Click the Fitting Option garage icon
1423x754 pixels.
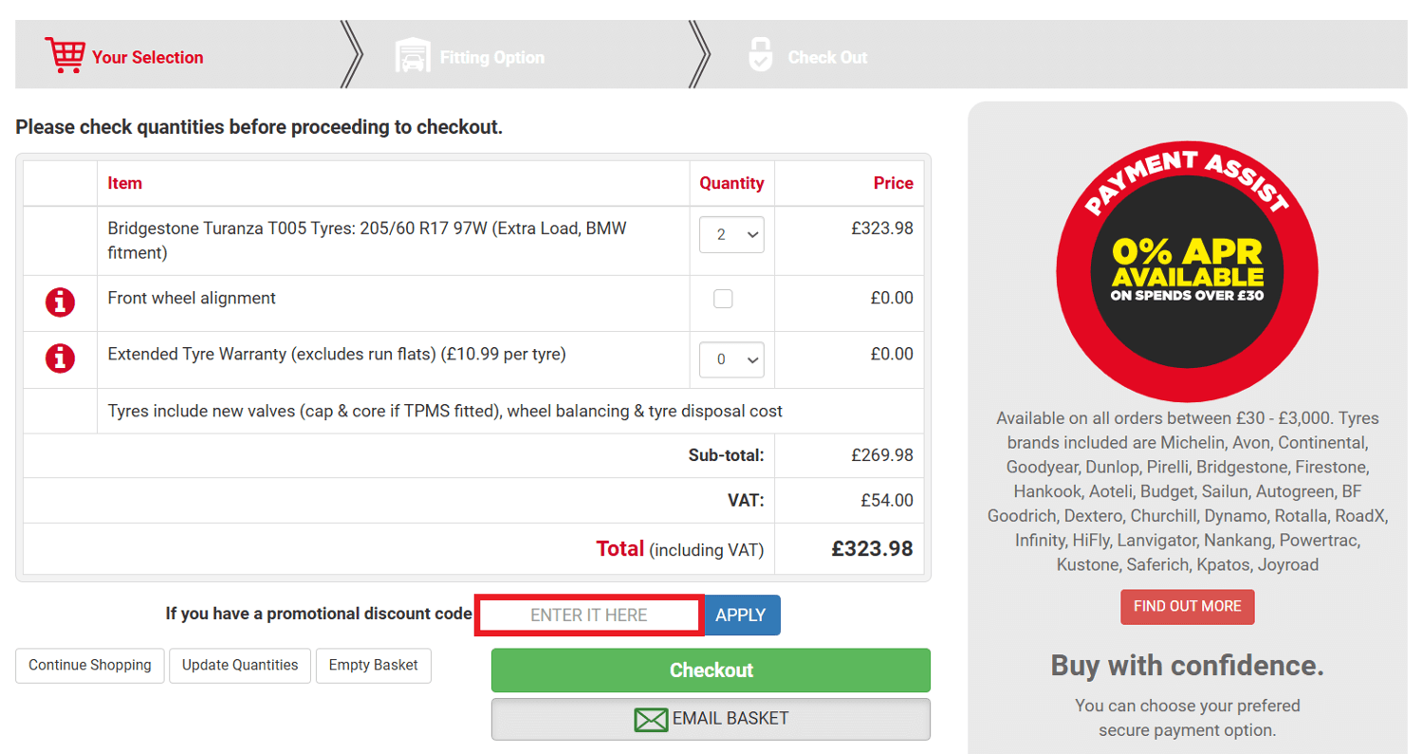412,54
